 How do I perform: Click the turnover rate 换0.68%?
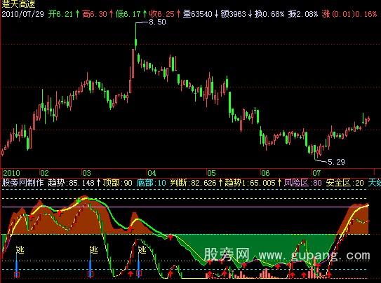[x=269, y=14]
